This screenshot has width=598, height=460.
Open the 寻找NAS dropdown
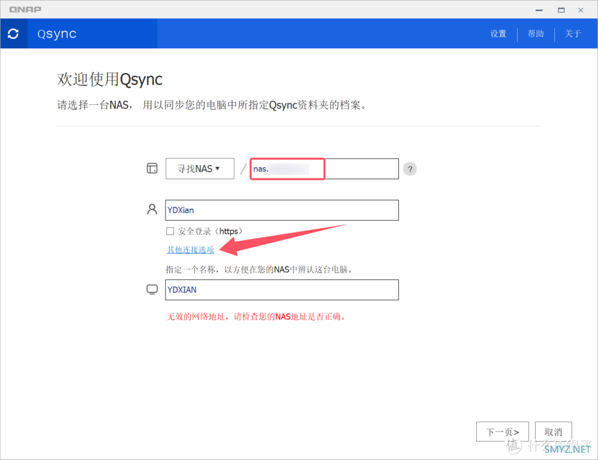200,168
